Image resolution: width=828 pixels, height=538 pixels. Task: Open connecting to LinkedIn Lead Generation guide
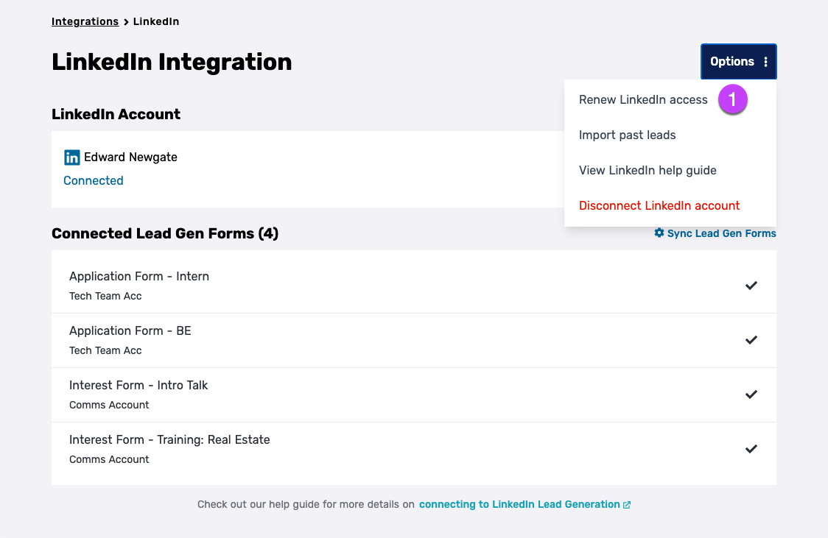pyautogui.click(x=519, y=504)
